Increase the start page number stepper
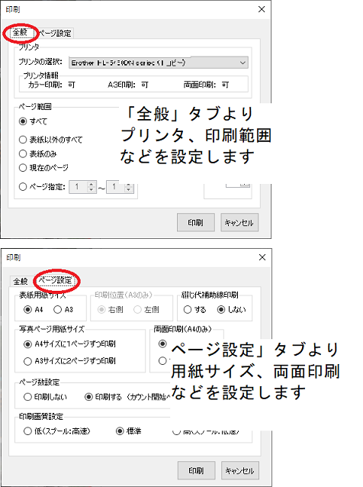Screen dimensions: 363x487 tap(92, 184)
